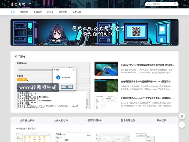
Task: Focus the keyword search input field
Action: 160,4
